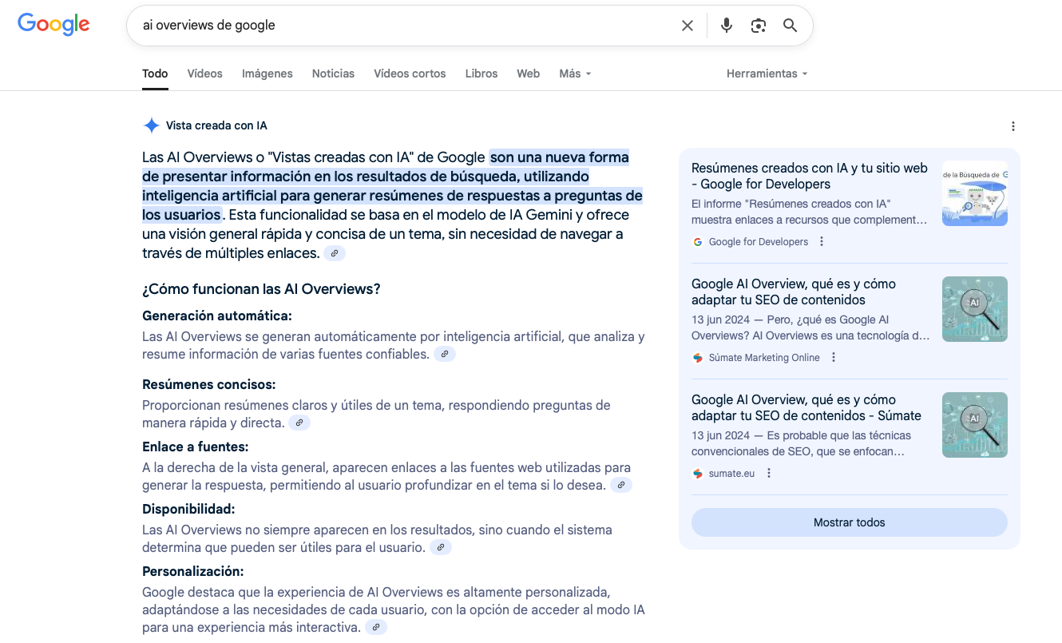The height and width of the screenshot is (643, 1062).
Task: Click the 'Vista creada con IA' label
Action: point(216,125)
